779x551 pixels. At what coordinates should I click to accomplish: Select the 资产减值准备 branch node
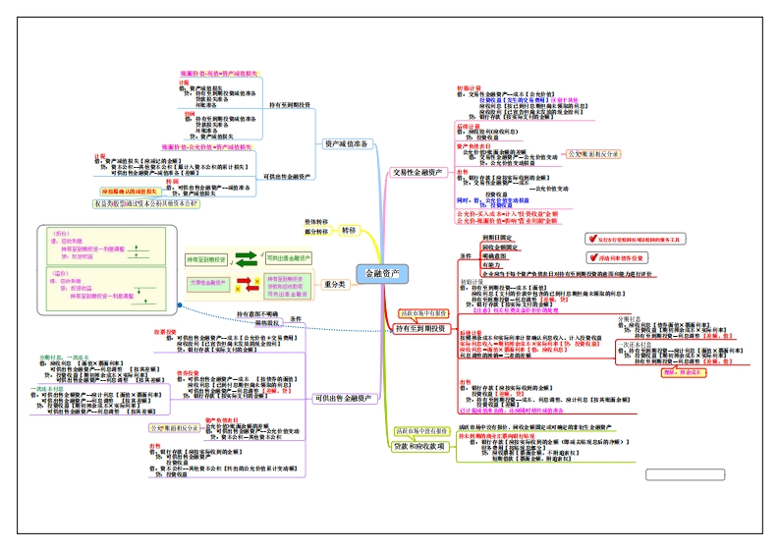pyautogui.click(x=347, y=143)
